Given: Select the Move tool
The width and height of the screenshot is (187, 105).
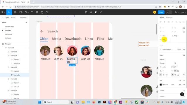Looking at the screenshot, I should coord(8,12).
